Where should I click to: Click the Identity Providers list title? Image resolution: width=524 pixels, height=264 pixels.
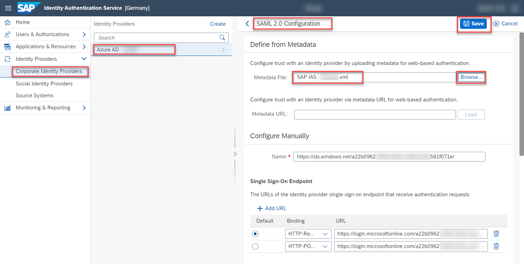[114, 24]
